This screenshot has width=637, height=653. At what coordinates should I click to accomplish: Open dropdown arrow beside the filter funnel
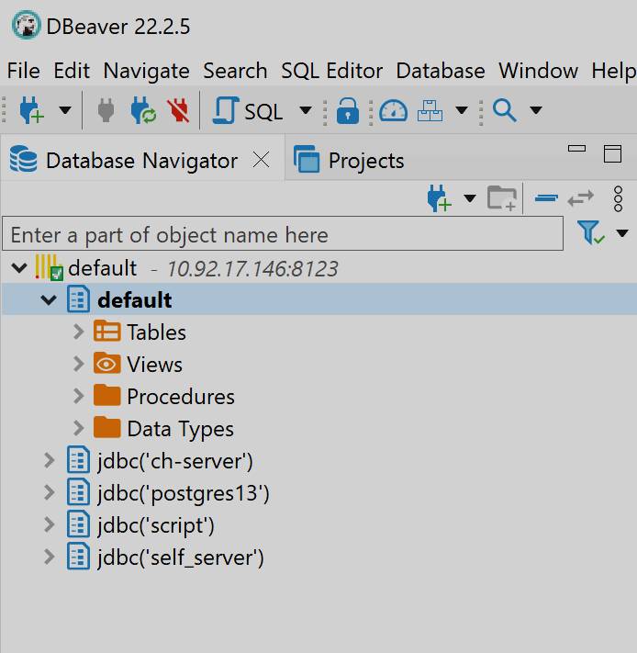click(622, 232)
